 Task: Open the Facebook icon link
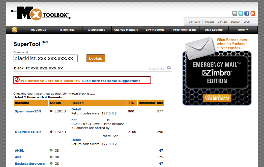point(247,14)
